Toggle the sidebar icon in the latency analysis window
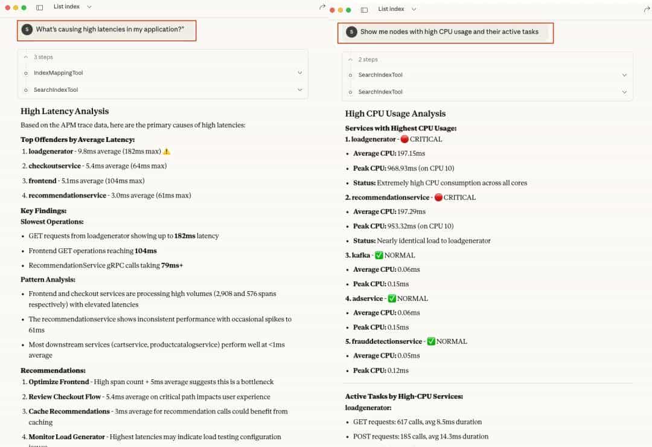652x447 pixels. (40, 7)
